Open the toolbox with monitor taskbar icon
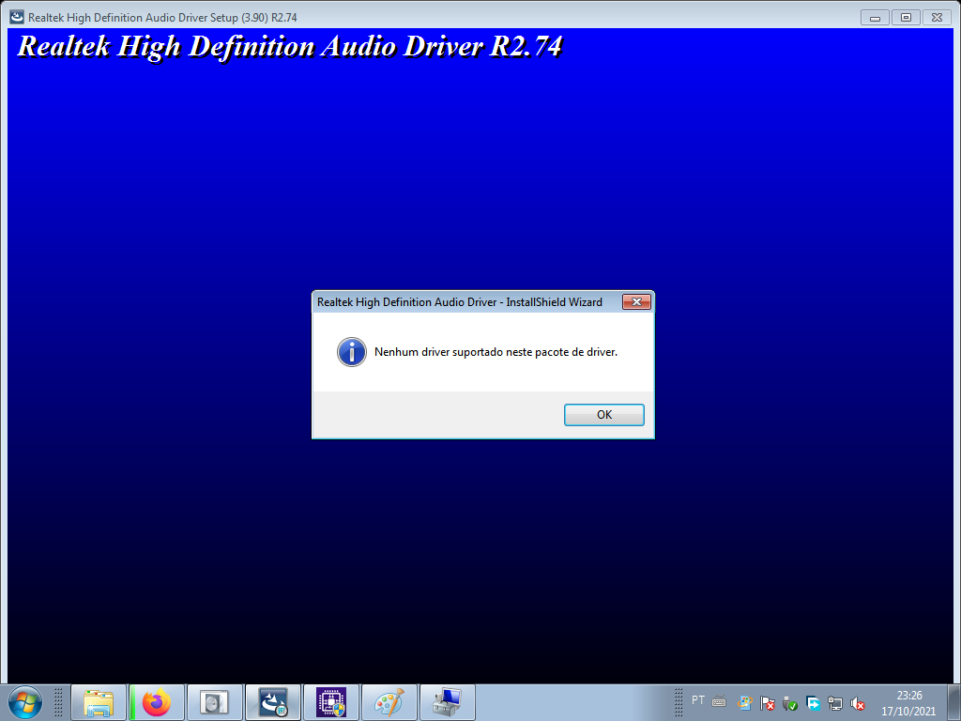The height and width of the screenshot is (721, 961). pyautogui.click(x=448, y=702)
